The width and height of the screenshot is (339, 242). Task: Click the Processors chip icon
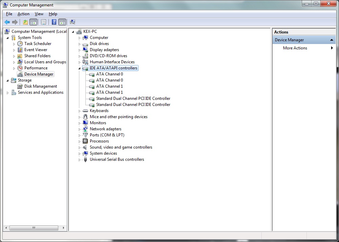click(x=85, y=141)
